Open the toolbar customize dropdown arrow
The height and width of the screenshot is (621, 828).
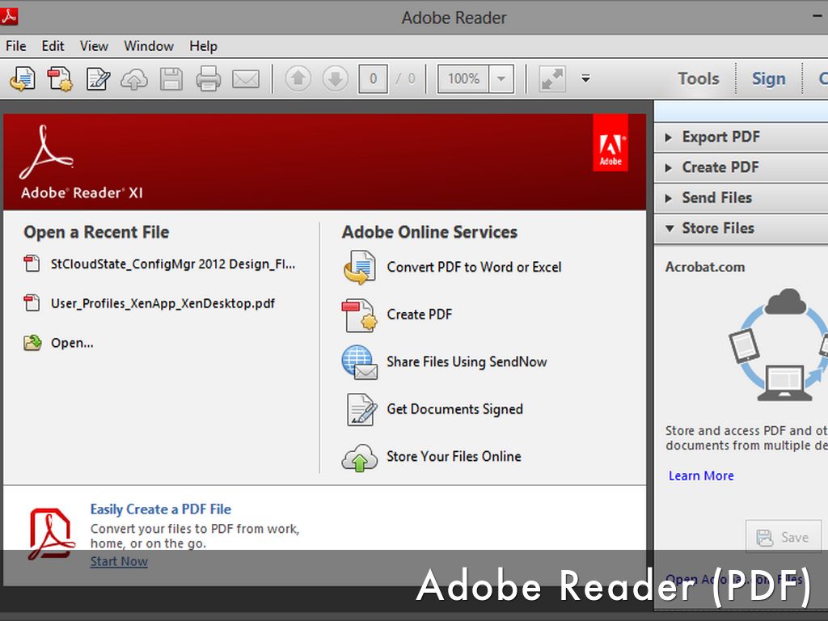(585, 78)
